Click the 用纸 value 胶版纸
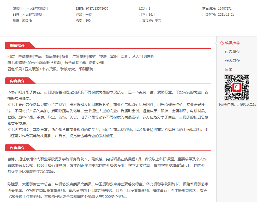Viewport: 257px width, 202px height. pos(27,21)
